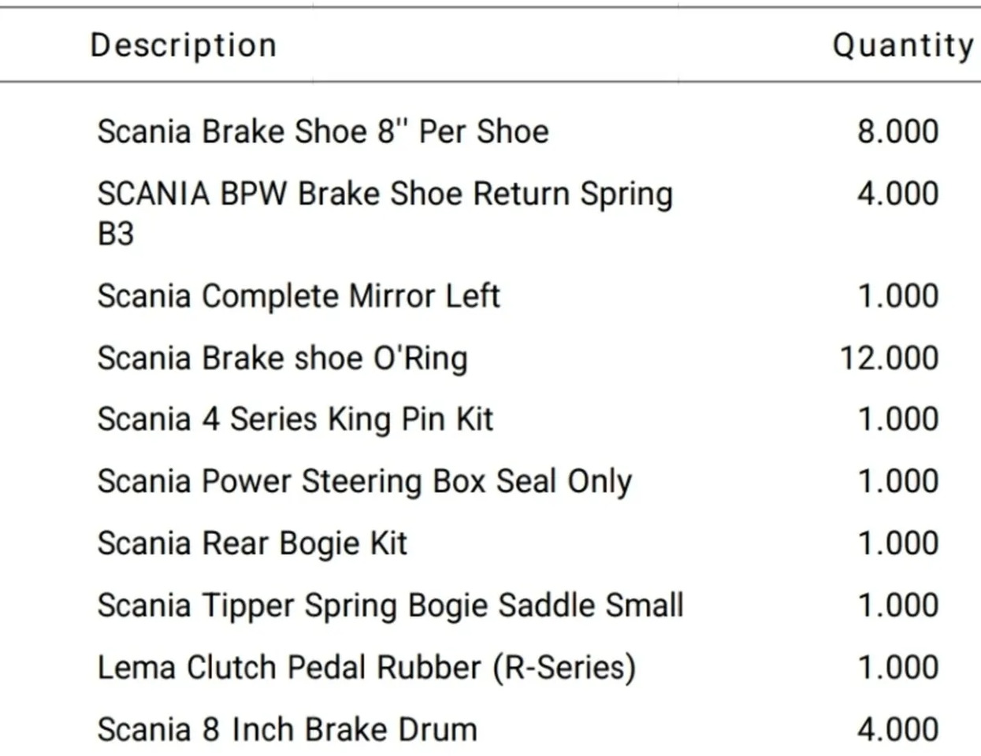Click Scania 4 Series King Pin Kit
Image resolution: width=981 pixels, height=756 pixels.
(295, 419)
